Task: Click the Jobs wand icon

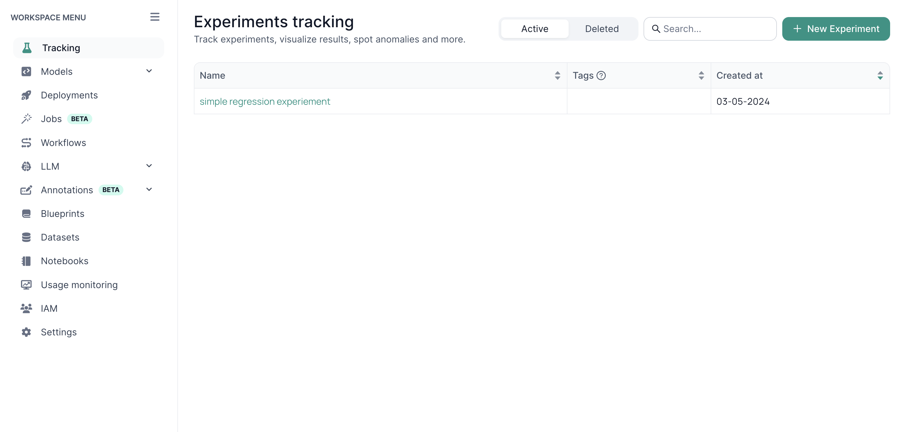Action: 26,119
